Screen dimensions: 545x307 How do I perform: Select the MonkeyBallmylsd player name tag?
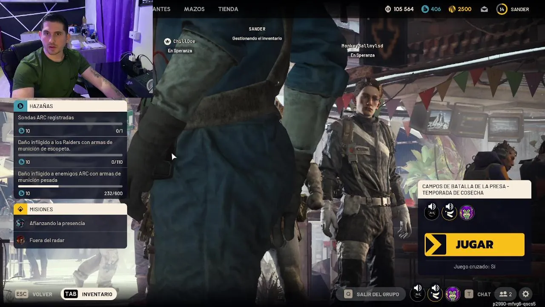tap(362, 46)
